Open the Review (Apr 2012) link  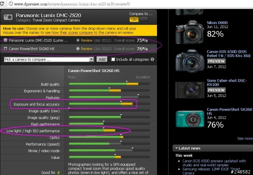coord(87,40)
